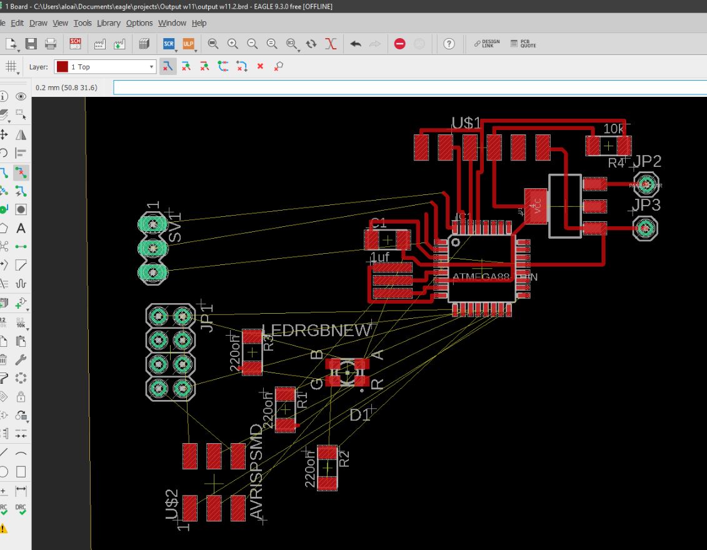707x550 pixels.
Task: Run a user program with ULP icon
Action: tap(188, 44)
